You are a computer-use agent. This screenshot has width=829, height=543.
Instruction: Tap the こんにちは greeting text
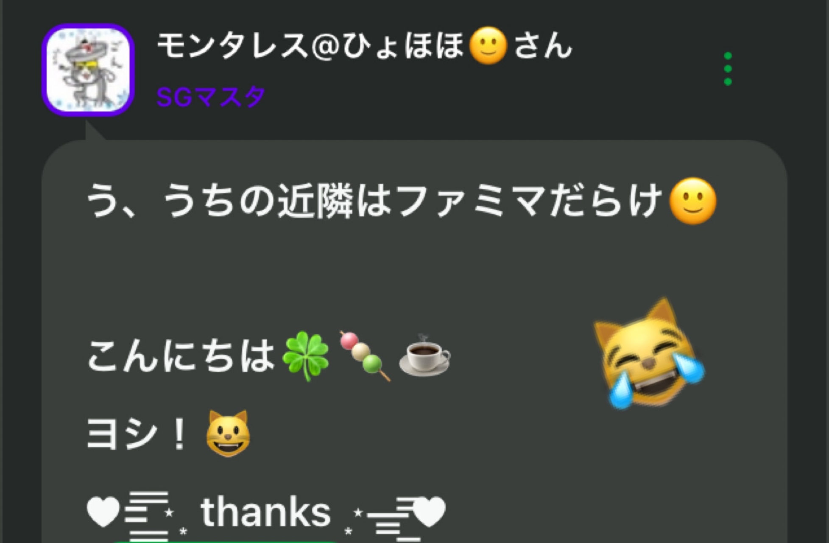coord(181,356)
